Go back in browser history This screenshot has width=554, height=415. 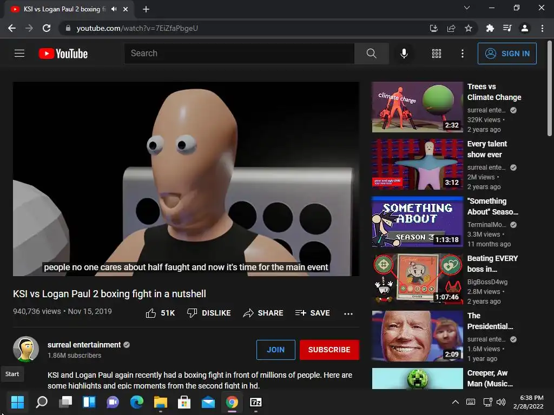(12, 28)
